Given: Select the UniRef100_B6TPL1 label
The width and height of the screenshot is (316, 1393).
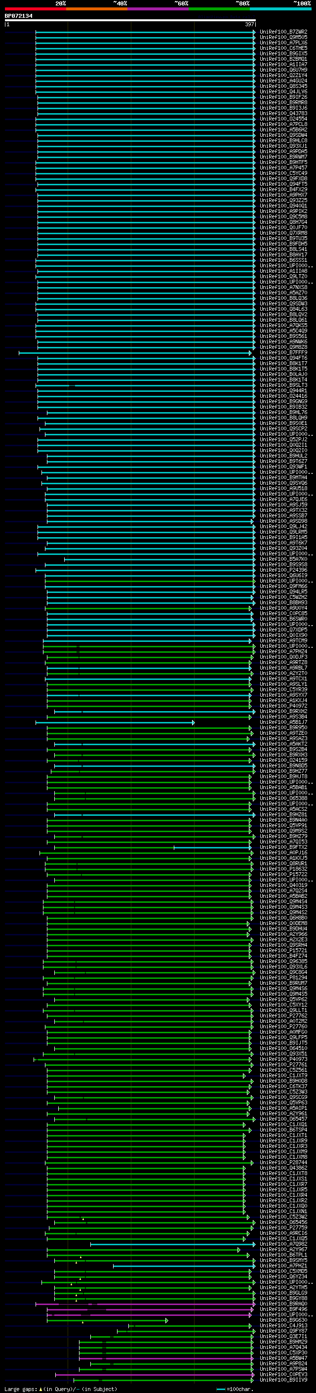Looking at the screenshot, I should [x=283, y=1255].
